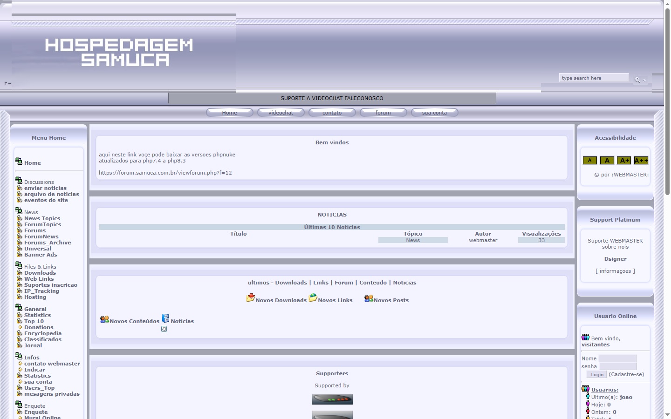Click the General section icon
Screen dimensions: 671x419
point(19,307)
